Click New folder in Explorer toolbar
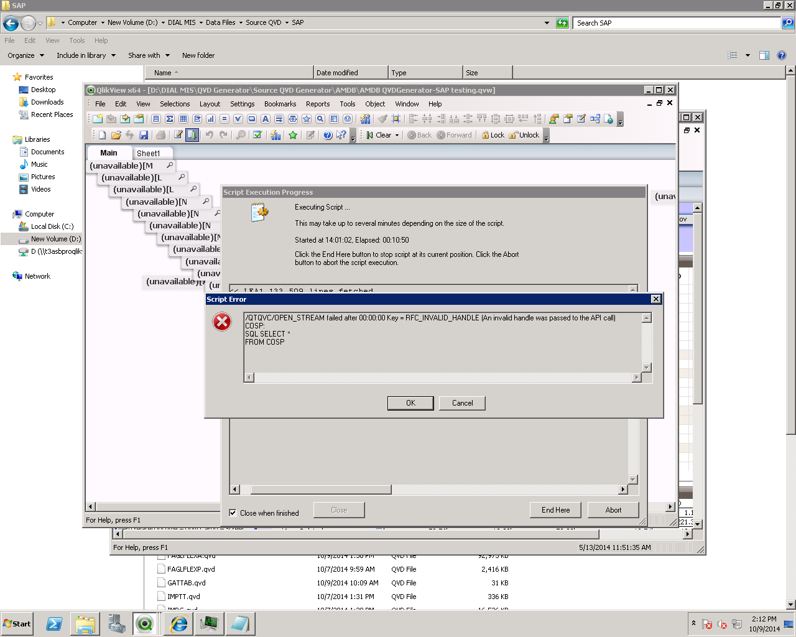Screen dimensions: 796x637 pyautogui.click(x=198, y=55)
